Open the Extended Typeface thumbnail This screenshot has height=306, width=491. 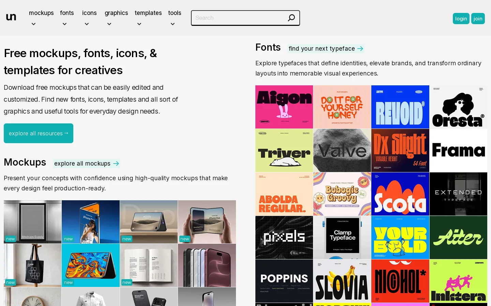pos(458,194)
